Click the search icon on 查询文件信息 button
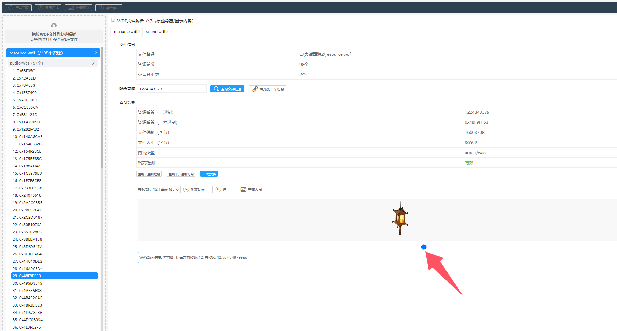The width and height of the screenshot is (617, 331). [x=216, y=89]
